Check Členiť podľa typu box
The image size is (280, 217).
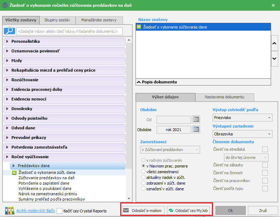265,188
